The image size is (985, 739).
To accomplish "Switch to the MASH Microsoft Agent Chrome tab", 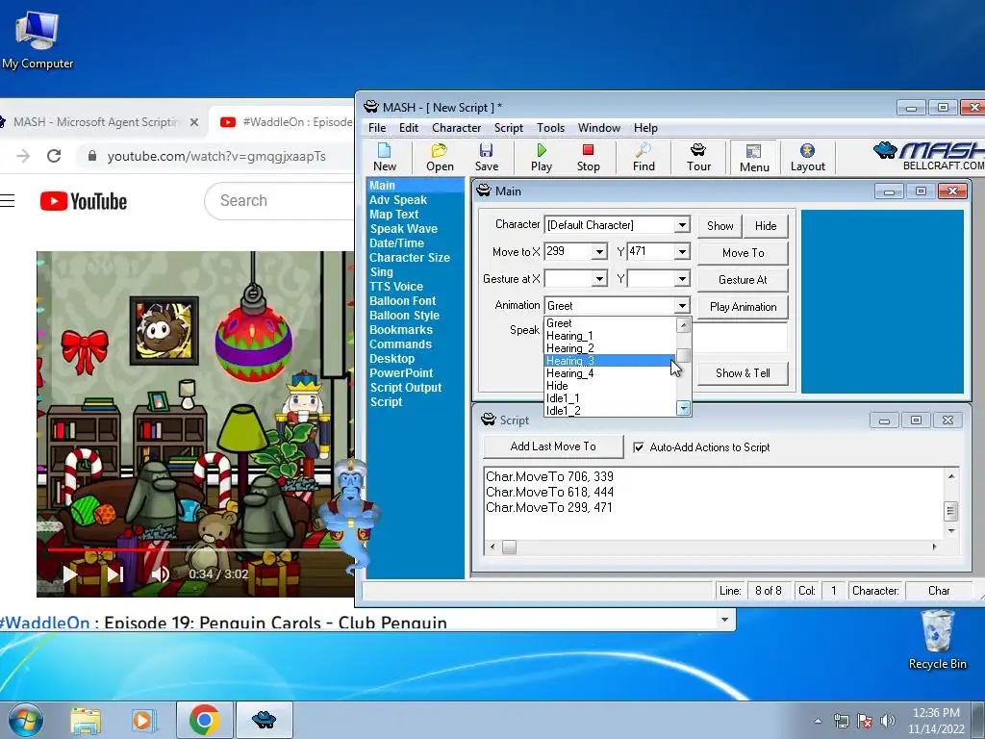I will tap(97, 122).
